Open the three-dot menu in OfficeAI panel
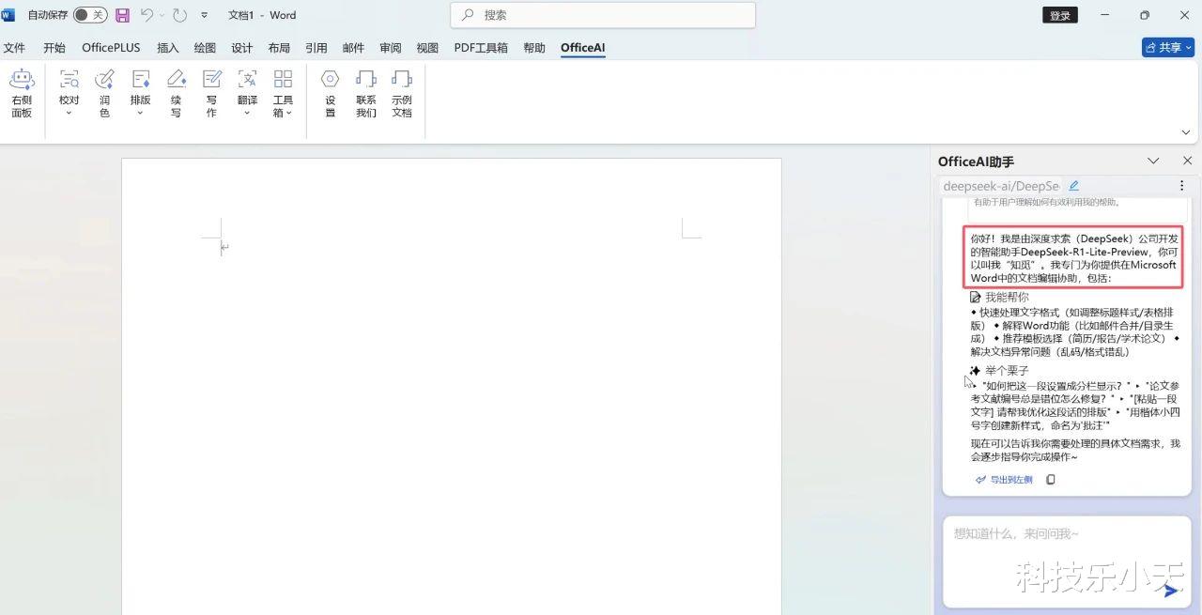 pos(1181,186)
